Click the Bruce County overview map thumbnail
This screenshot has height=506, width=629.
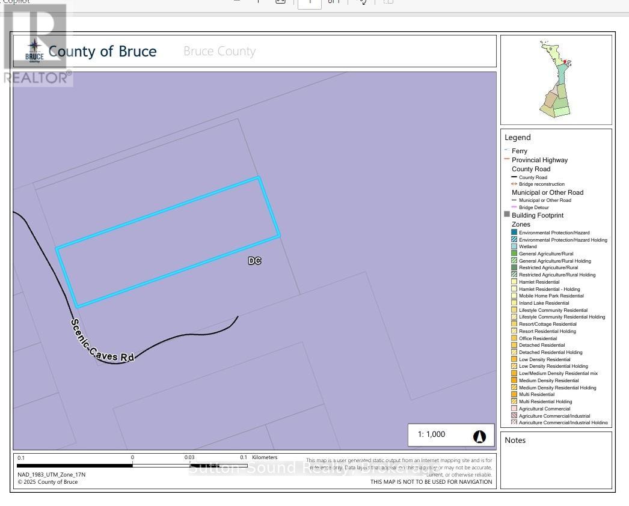(556, 79)
